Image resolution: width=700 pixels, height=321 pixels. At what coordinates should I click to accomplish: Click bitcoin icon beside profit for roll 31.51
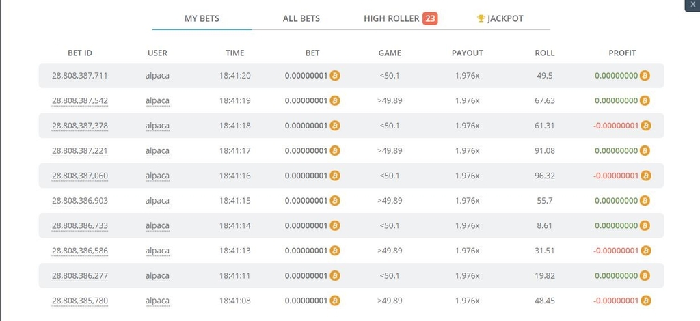645,251
